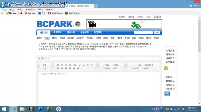This screenshot has height=112, width=201.
Task: Apply bold formatting in the editor
Action: 58,65
